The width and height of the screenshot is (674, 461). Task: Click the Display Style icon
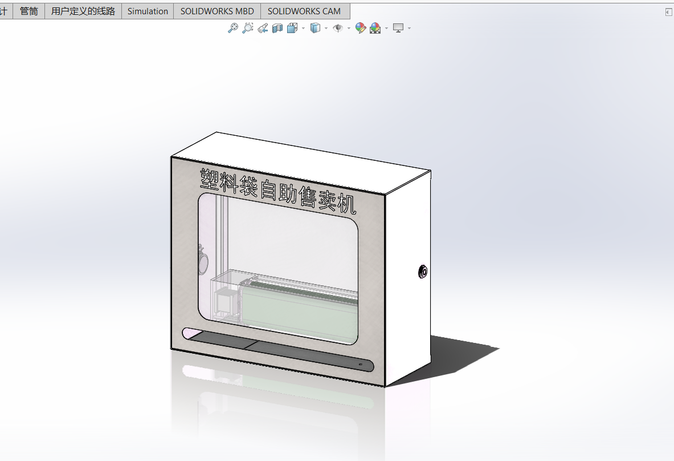point(316,29)
